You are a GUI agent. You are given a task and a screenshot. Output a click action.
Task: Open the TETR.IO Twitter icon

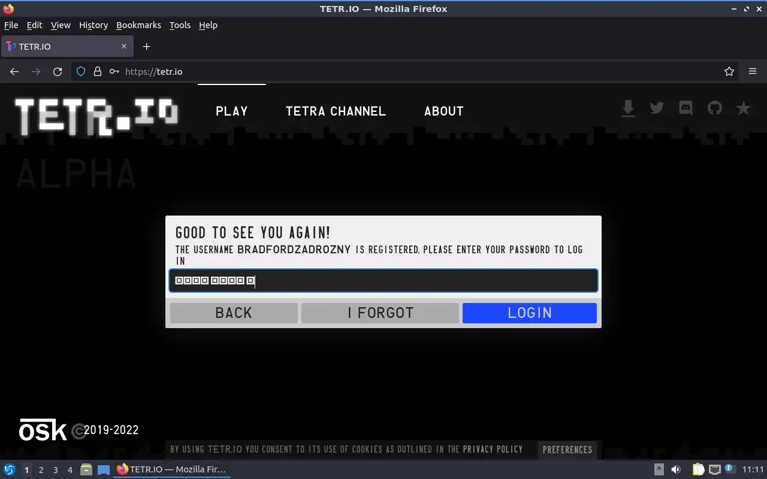[657, 108]
